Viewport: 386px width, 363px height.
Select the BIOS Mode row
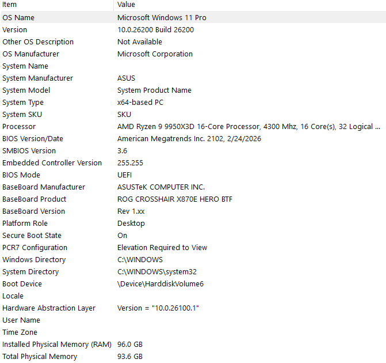coord(193,175)
